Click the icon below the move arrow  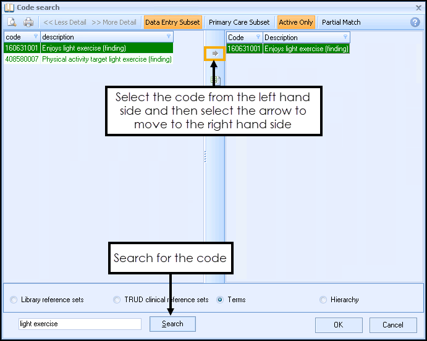(x=215, y=80)
